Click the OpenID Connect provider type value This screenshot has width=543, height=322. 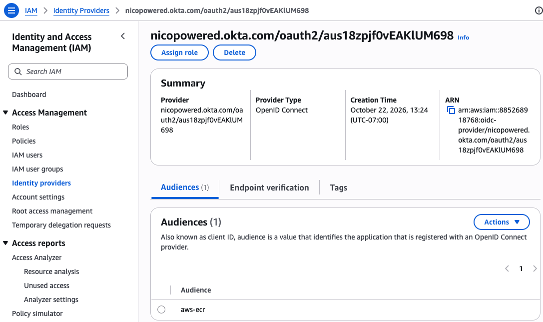click(x=282, y=110)
